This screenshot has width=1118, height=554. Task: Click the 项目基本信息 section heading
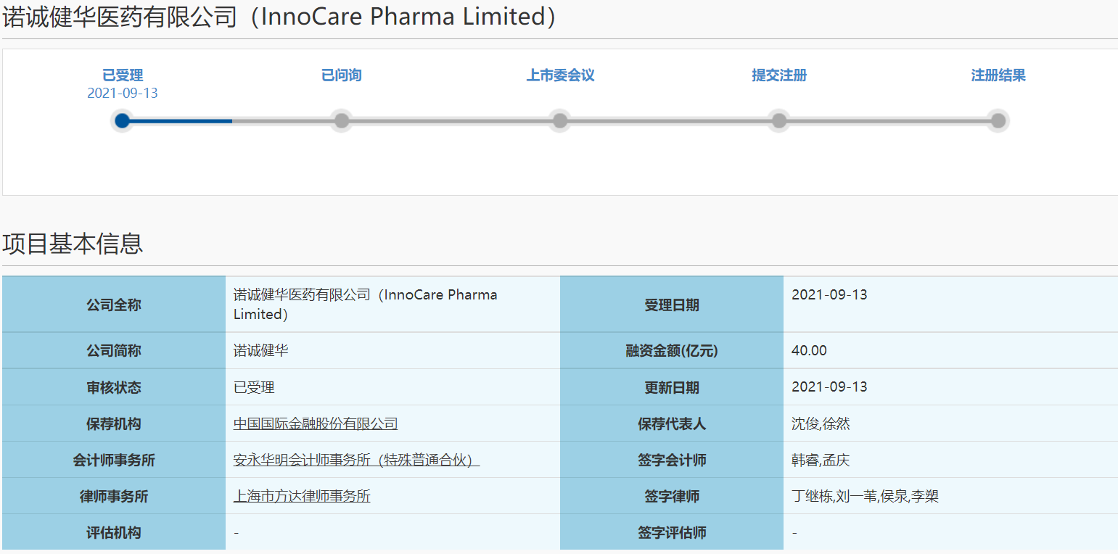(x=73, y=244)
